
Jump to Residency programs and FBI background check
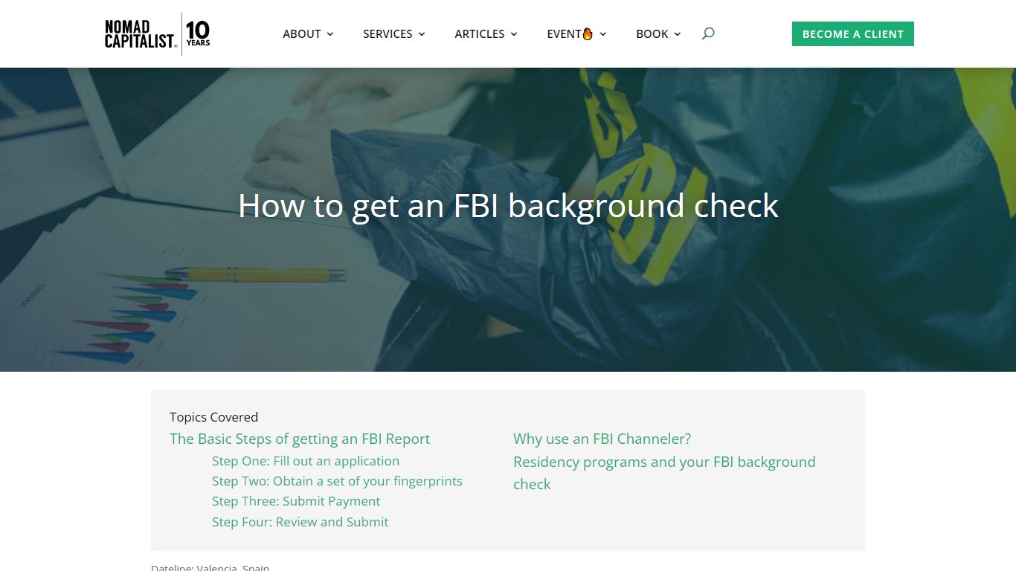pos(664,473)
